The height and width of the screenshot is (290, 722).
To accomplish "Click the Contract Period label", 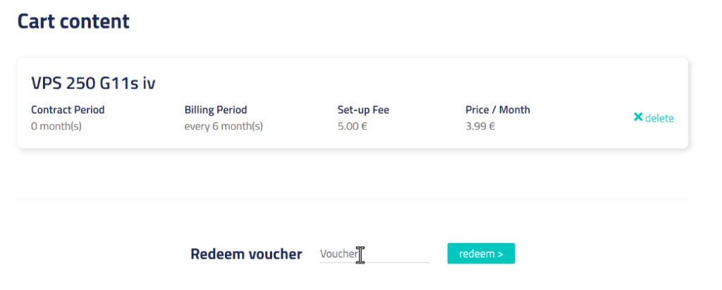I will [x=68, y=110].
